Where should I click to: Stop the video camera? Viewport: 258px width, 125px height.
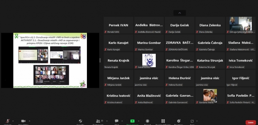(23, 121)
